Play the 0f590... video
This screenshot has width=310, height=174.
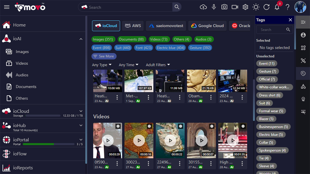[108, 140]
